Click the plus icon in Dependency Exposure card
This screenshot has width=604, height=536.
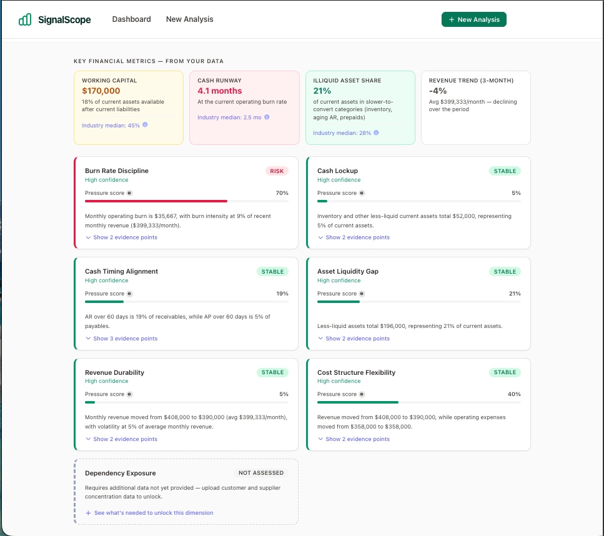click(x=88, y=513)
